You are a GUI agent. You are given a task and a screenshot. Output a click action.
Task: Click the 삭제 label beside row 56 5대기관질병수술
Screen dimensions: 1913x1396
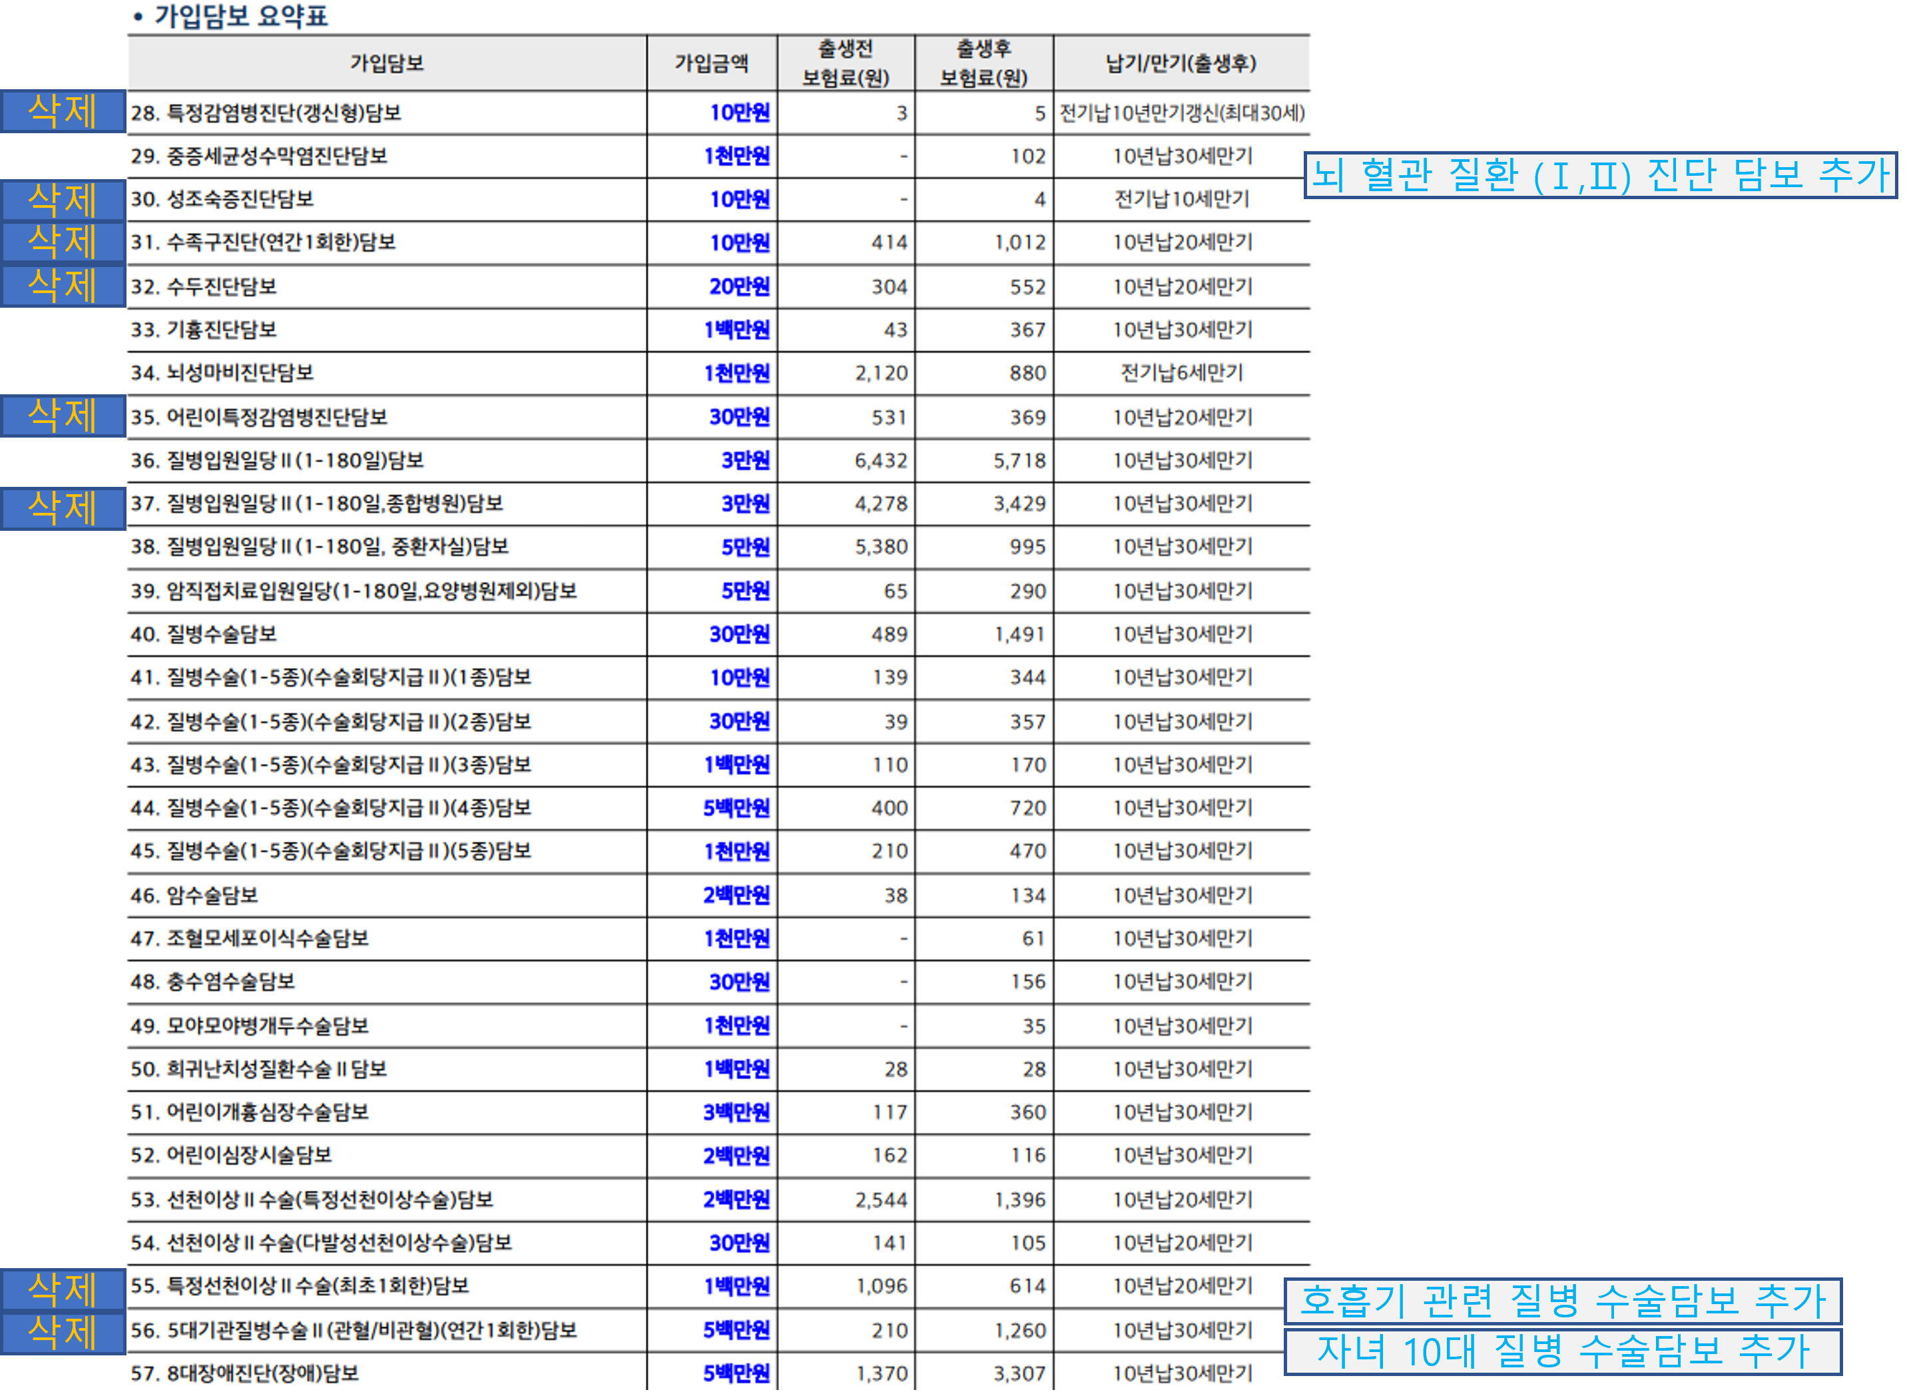click(x=63, y=1333)
